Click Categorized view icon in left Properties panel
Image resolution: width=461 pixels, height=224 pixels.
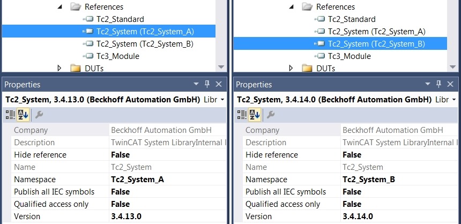pos(10,115)
